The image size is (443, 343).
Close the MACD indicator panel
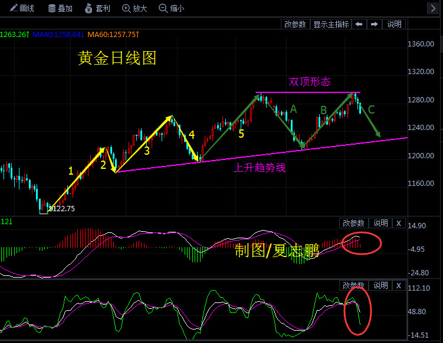coord(399,223)
